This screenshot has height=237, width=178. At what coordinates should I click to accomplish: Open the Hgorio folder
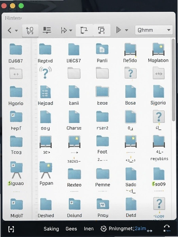point(16,92)
